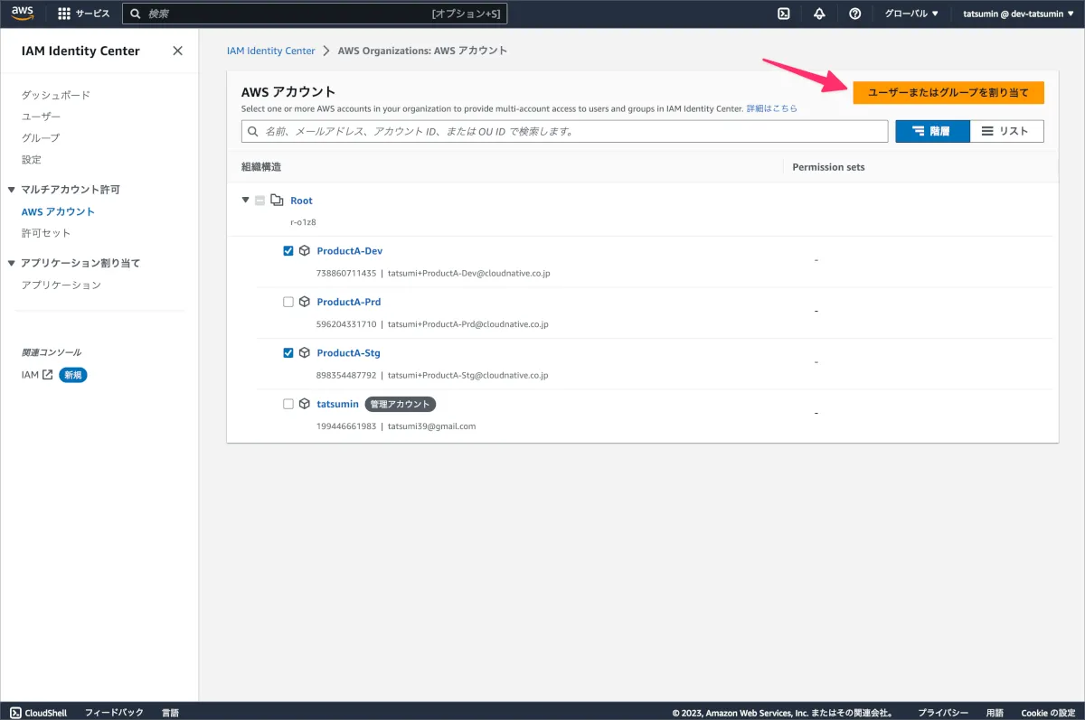Click the Permission sets column header
Viewport: 1085px width, 720px height.
[828, 167]
